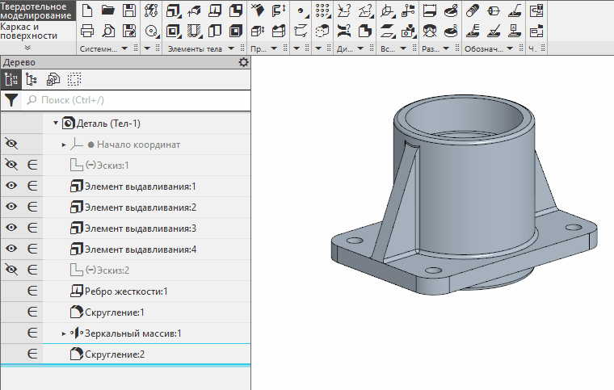Viewport: 614px width, 390px height.
Task: Expand the Начало координат tree node
Action: pos(64,145)
